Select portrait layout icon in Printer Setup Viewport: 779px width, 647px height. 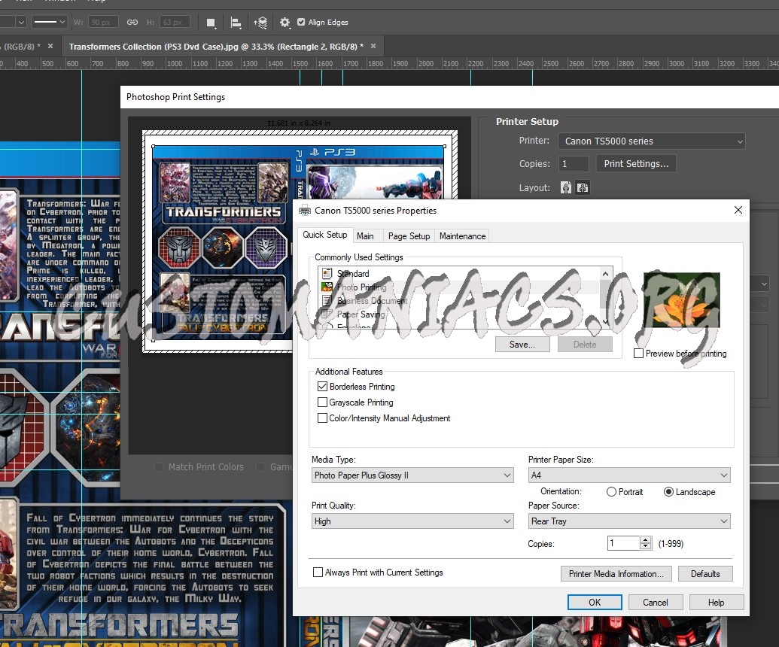click(x=566, y=187)
